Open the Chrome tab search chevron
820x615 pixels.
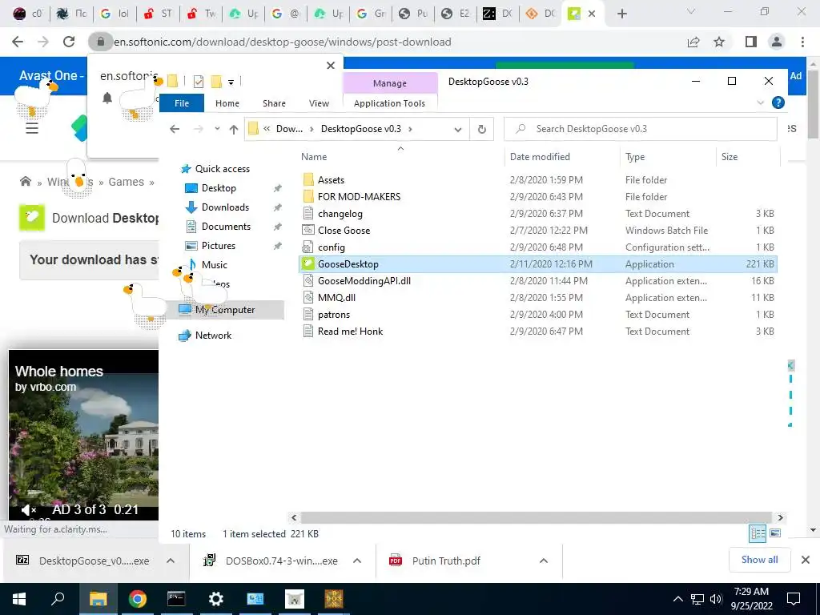pos(691,11)
